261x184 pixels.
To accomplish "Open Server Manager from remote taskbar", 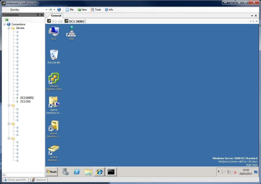I will pos(66,172).
